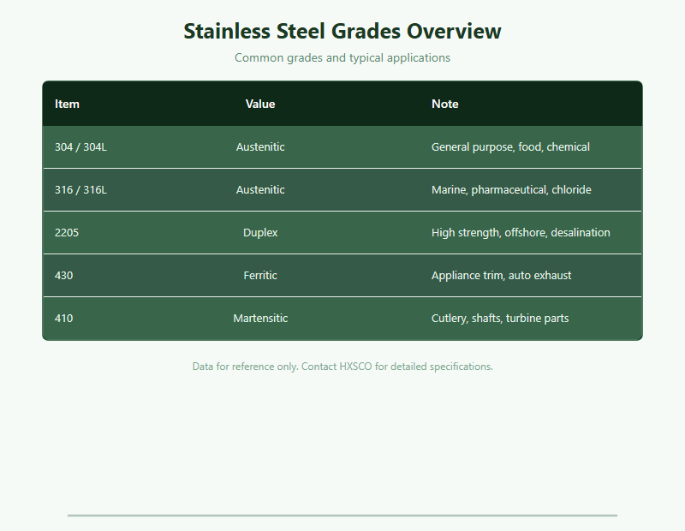The image size is (685, 531).
Task: Click 'Cutlery, shafts, turbine parts' note
Action: point(500,318)
